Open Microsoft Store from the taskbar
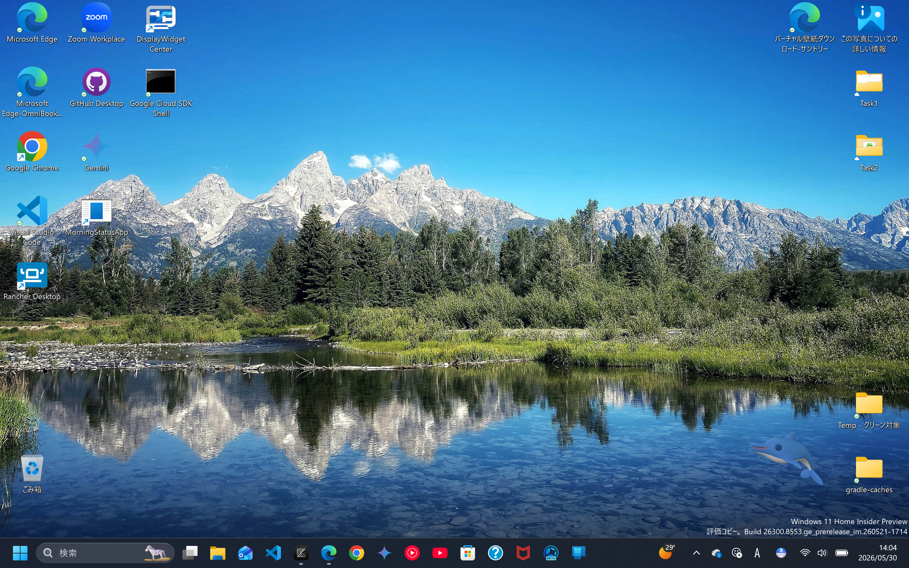This screenshot has height=568, width=909. pos(468,553)
